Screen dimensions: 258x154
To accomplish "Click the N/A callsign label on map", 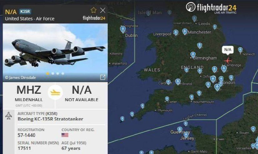I will pos(228,50).
